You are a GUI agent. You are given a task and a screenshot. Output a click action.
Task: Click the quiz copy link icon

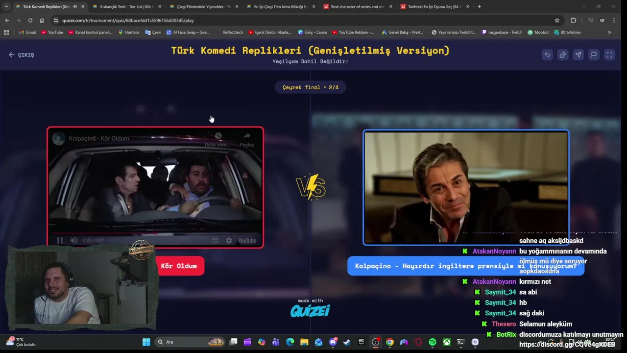tap(563, 55)
